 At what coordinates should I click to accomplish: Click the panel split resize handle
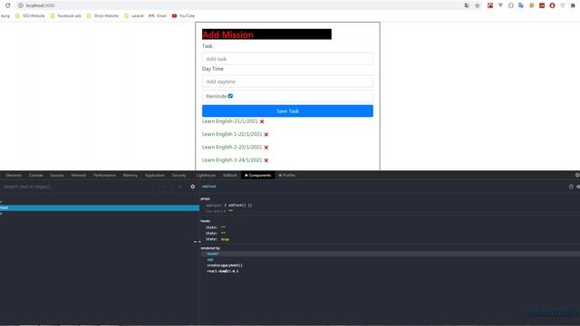pos(198,242)
